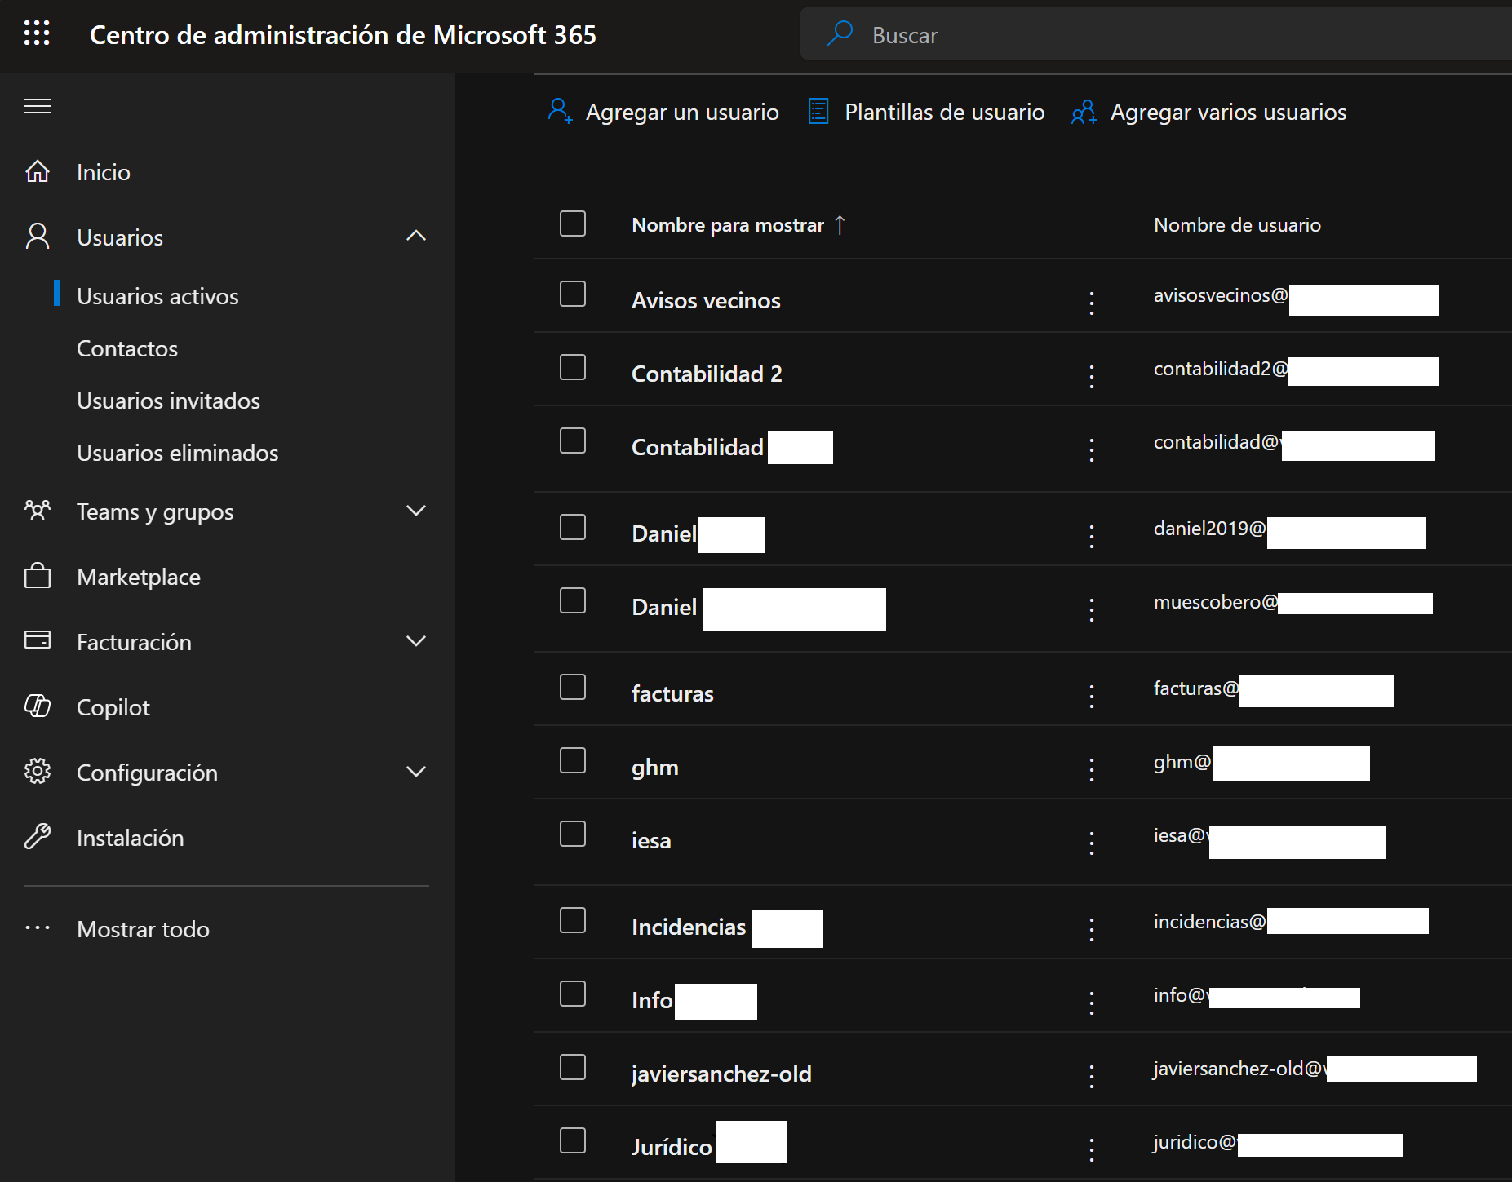Expand the Facturación chevron

coord(416,641)
